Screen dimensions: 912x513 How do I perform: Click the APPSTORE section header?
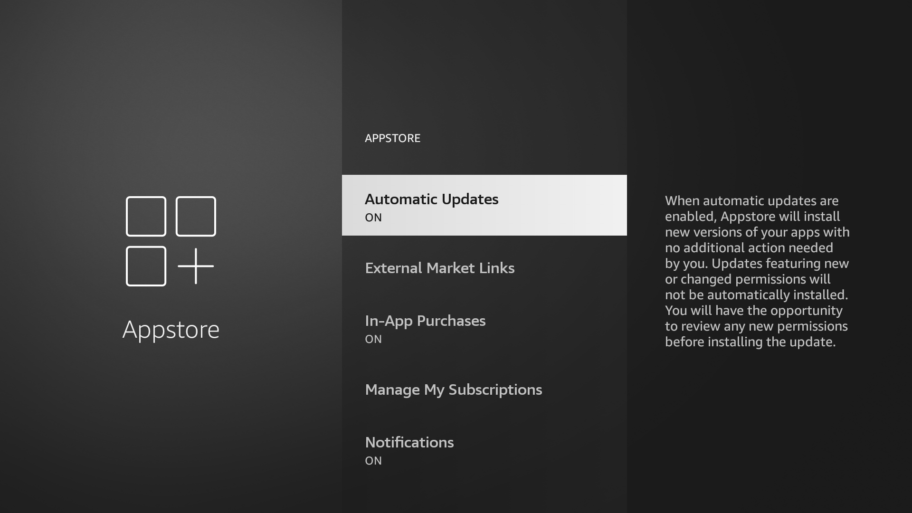tap(392, 138)
